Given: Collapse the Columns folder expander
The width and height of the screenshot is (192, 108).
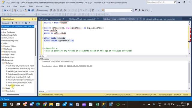Looking at the screenshot, I should click(3, 63).
